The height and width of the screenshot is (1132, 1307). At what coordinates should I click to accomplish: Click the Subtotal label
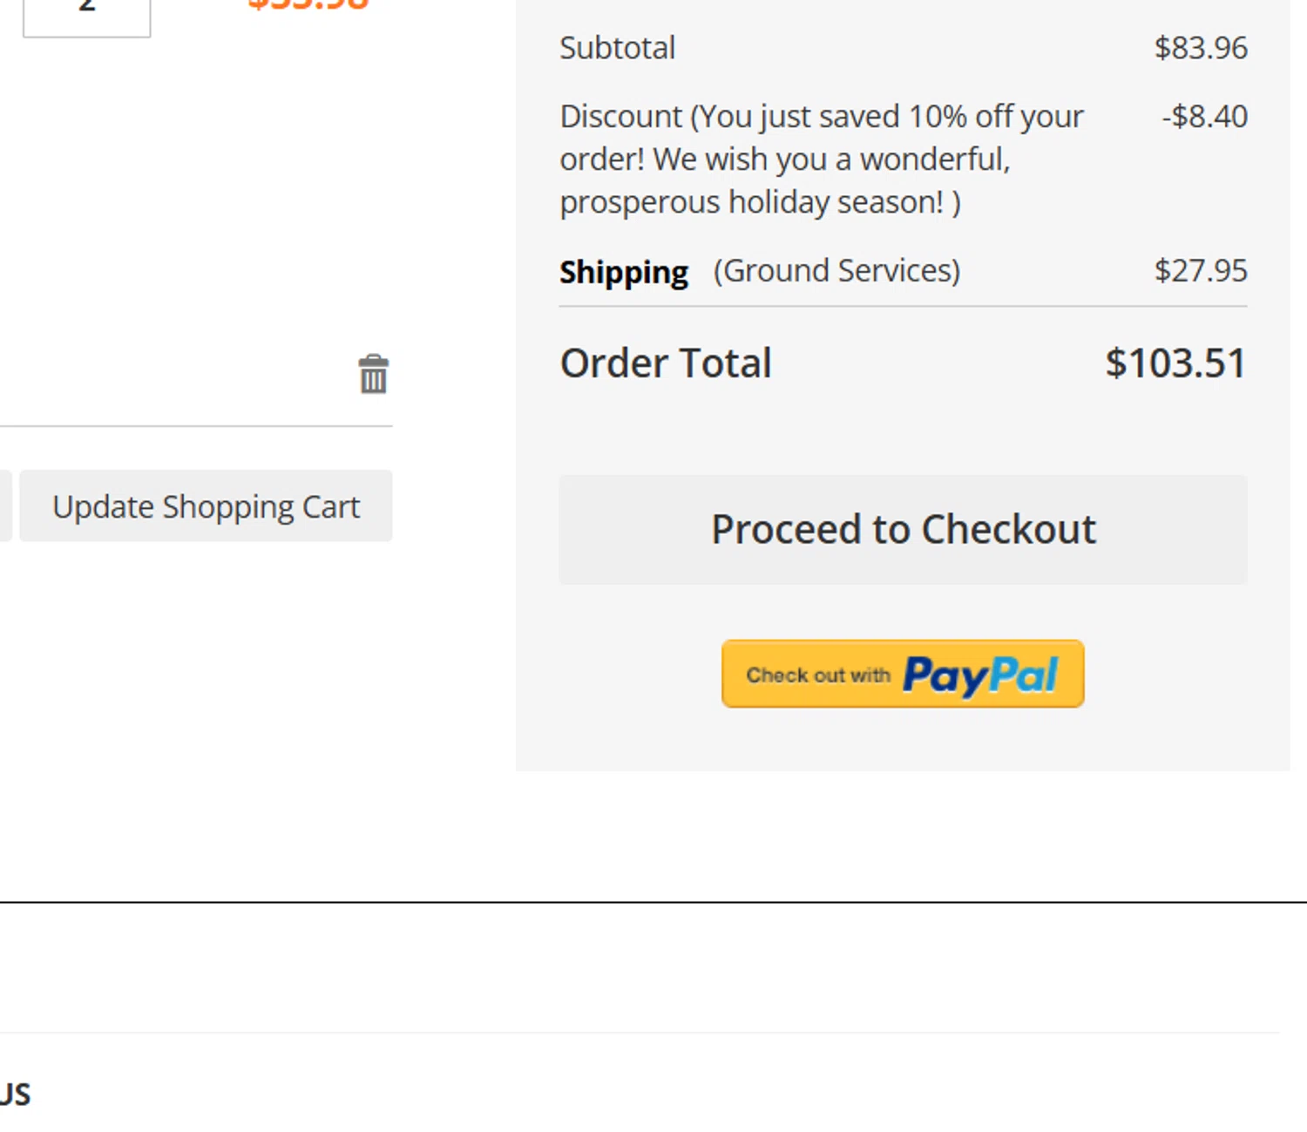tap(617, 48)
